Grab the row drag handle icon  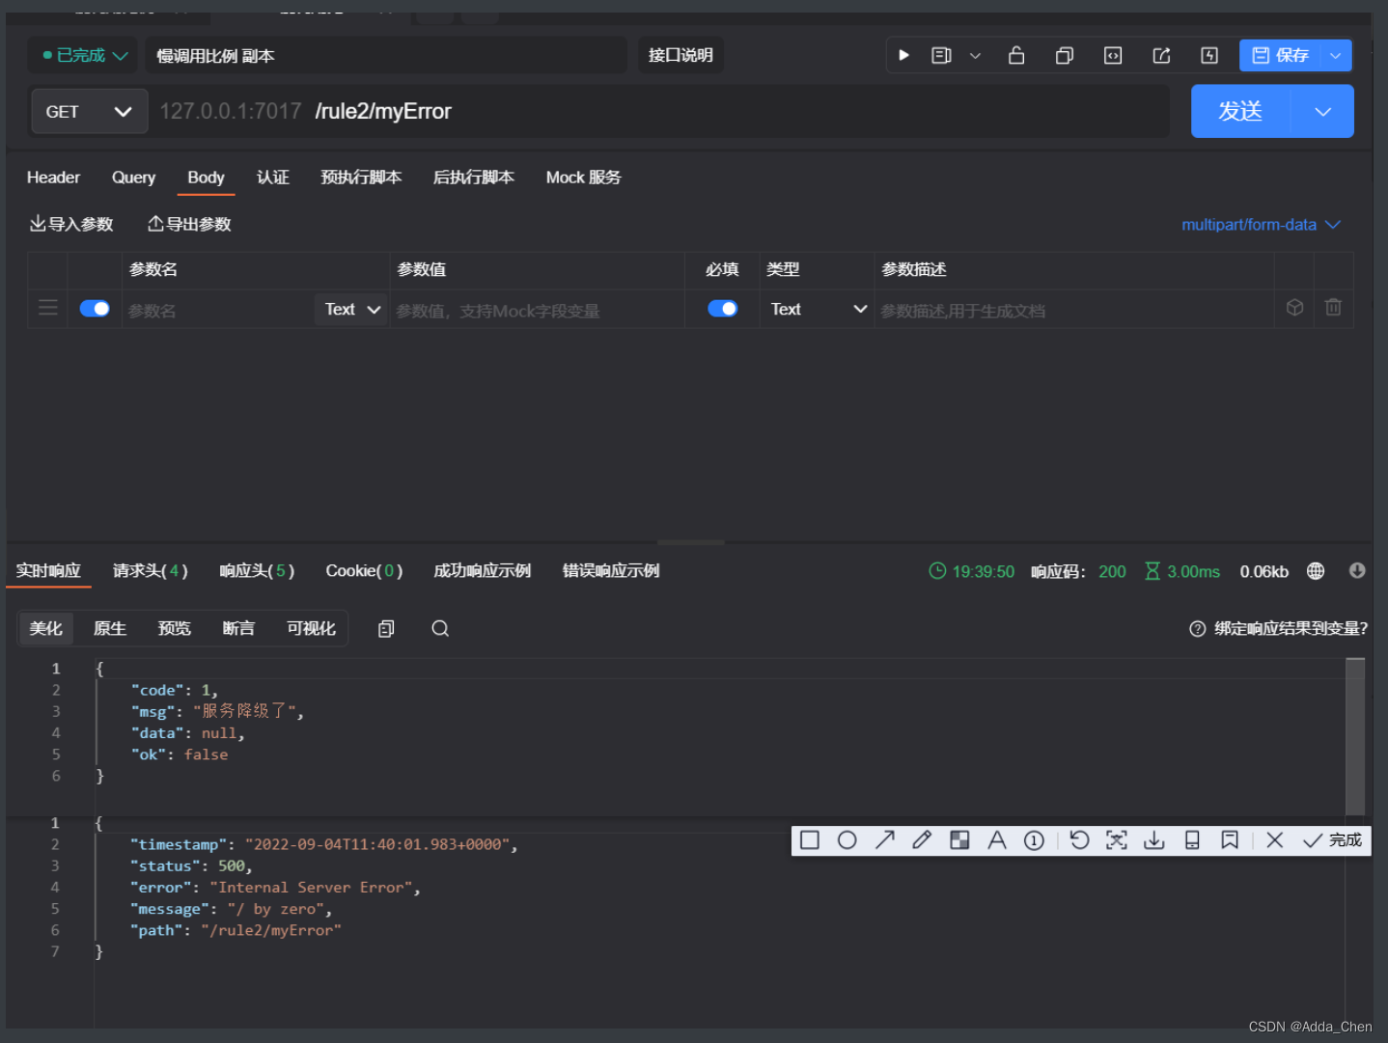(x=47, y=308)
